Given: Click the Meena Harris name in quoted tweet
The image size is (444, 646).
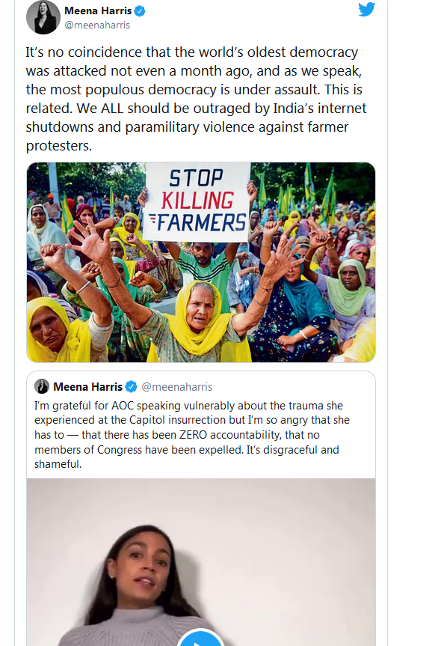Looking at the screenshot, I should (87, 387).
